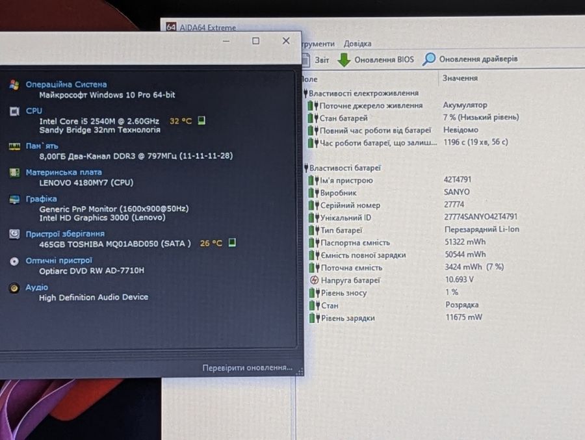Open the Материнська плата section link
This screenshot has height=440, width=585.
[64, 172]
